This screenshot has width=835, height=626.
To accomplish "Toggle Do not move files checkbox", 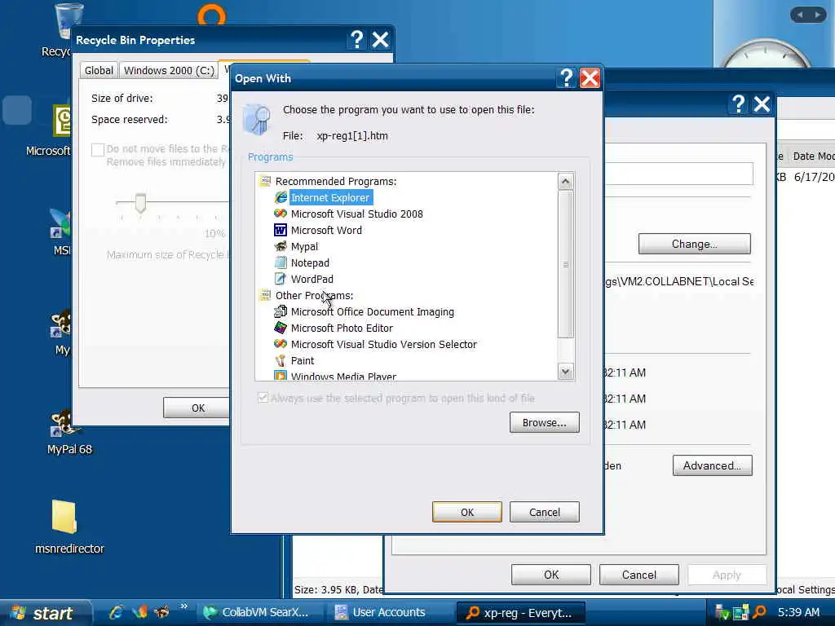I will point(98,150).
